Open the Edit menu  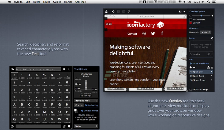(x=28, y=2)
